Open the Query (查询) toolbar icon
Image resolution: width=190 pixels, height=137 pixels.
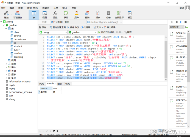click(x=87, y=15)
